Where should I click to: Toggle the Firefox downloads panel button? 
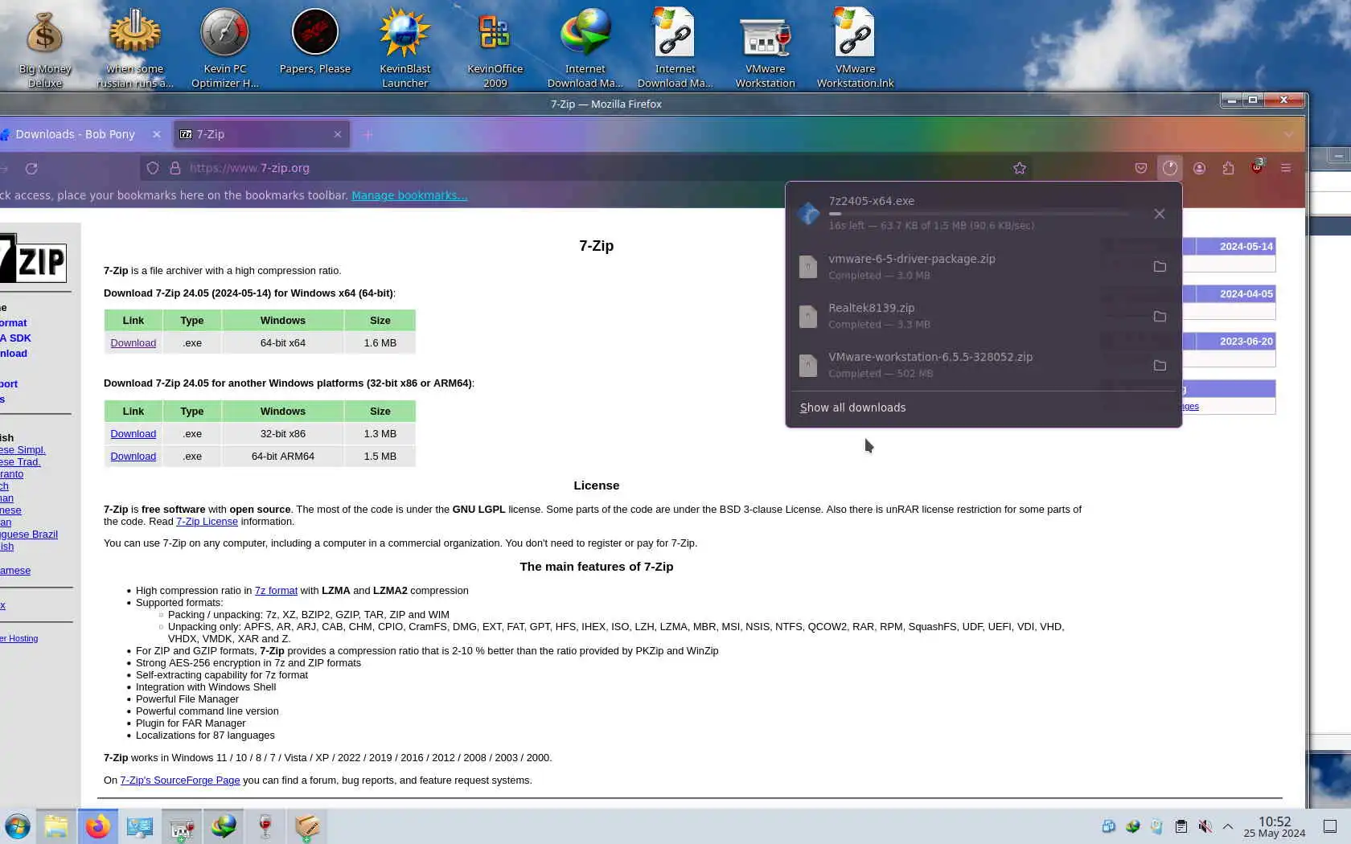pos(1169,168)
